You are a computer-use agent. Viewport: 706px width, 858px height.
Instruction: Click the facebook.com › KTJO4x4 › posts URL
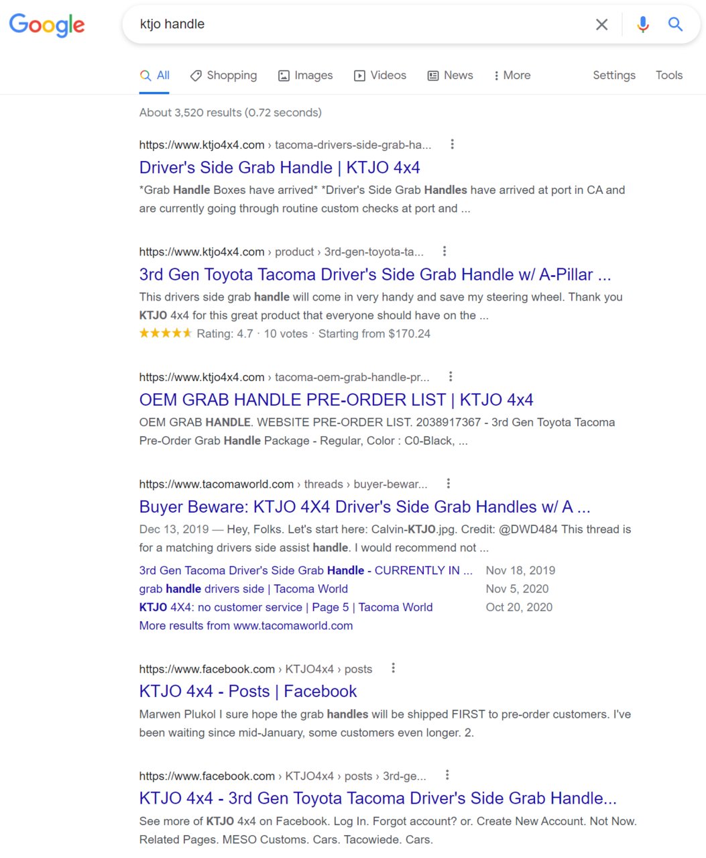[255, 669]
